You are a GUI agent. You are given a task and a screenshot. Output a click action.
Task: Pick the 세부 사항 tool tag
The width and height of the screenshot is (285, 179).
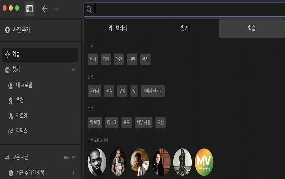pyautogui.click(x=143, y=122)
